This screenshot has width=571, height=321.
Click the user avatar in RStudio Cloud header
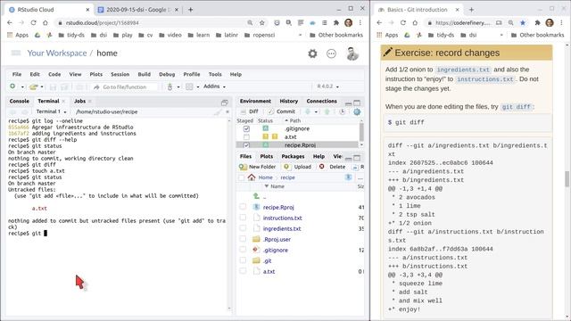[352, 53]
